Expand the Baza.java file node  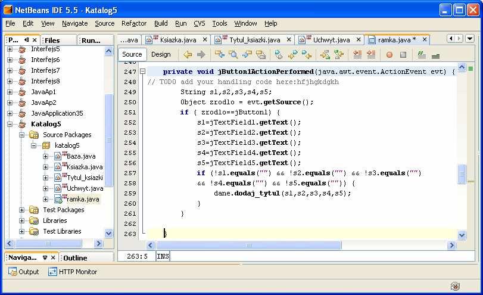[x=46, y=156]
